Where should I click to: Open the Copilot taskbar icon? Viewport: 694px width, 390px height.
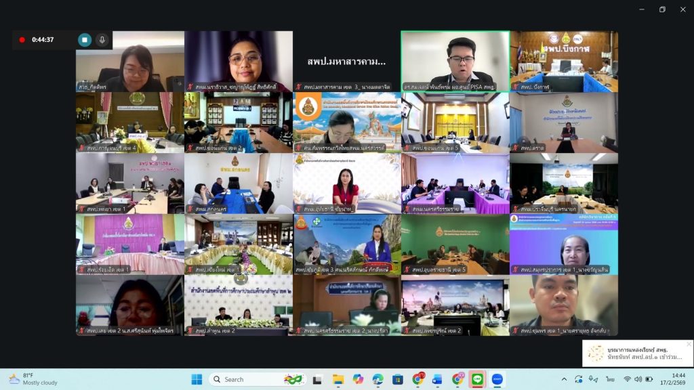(357, 379)
